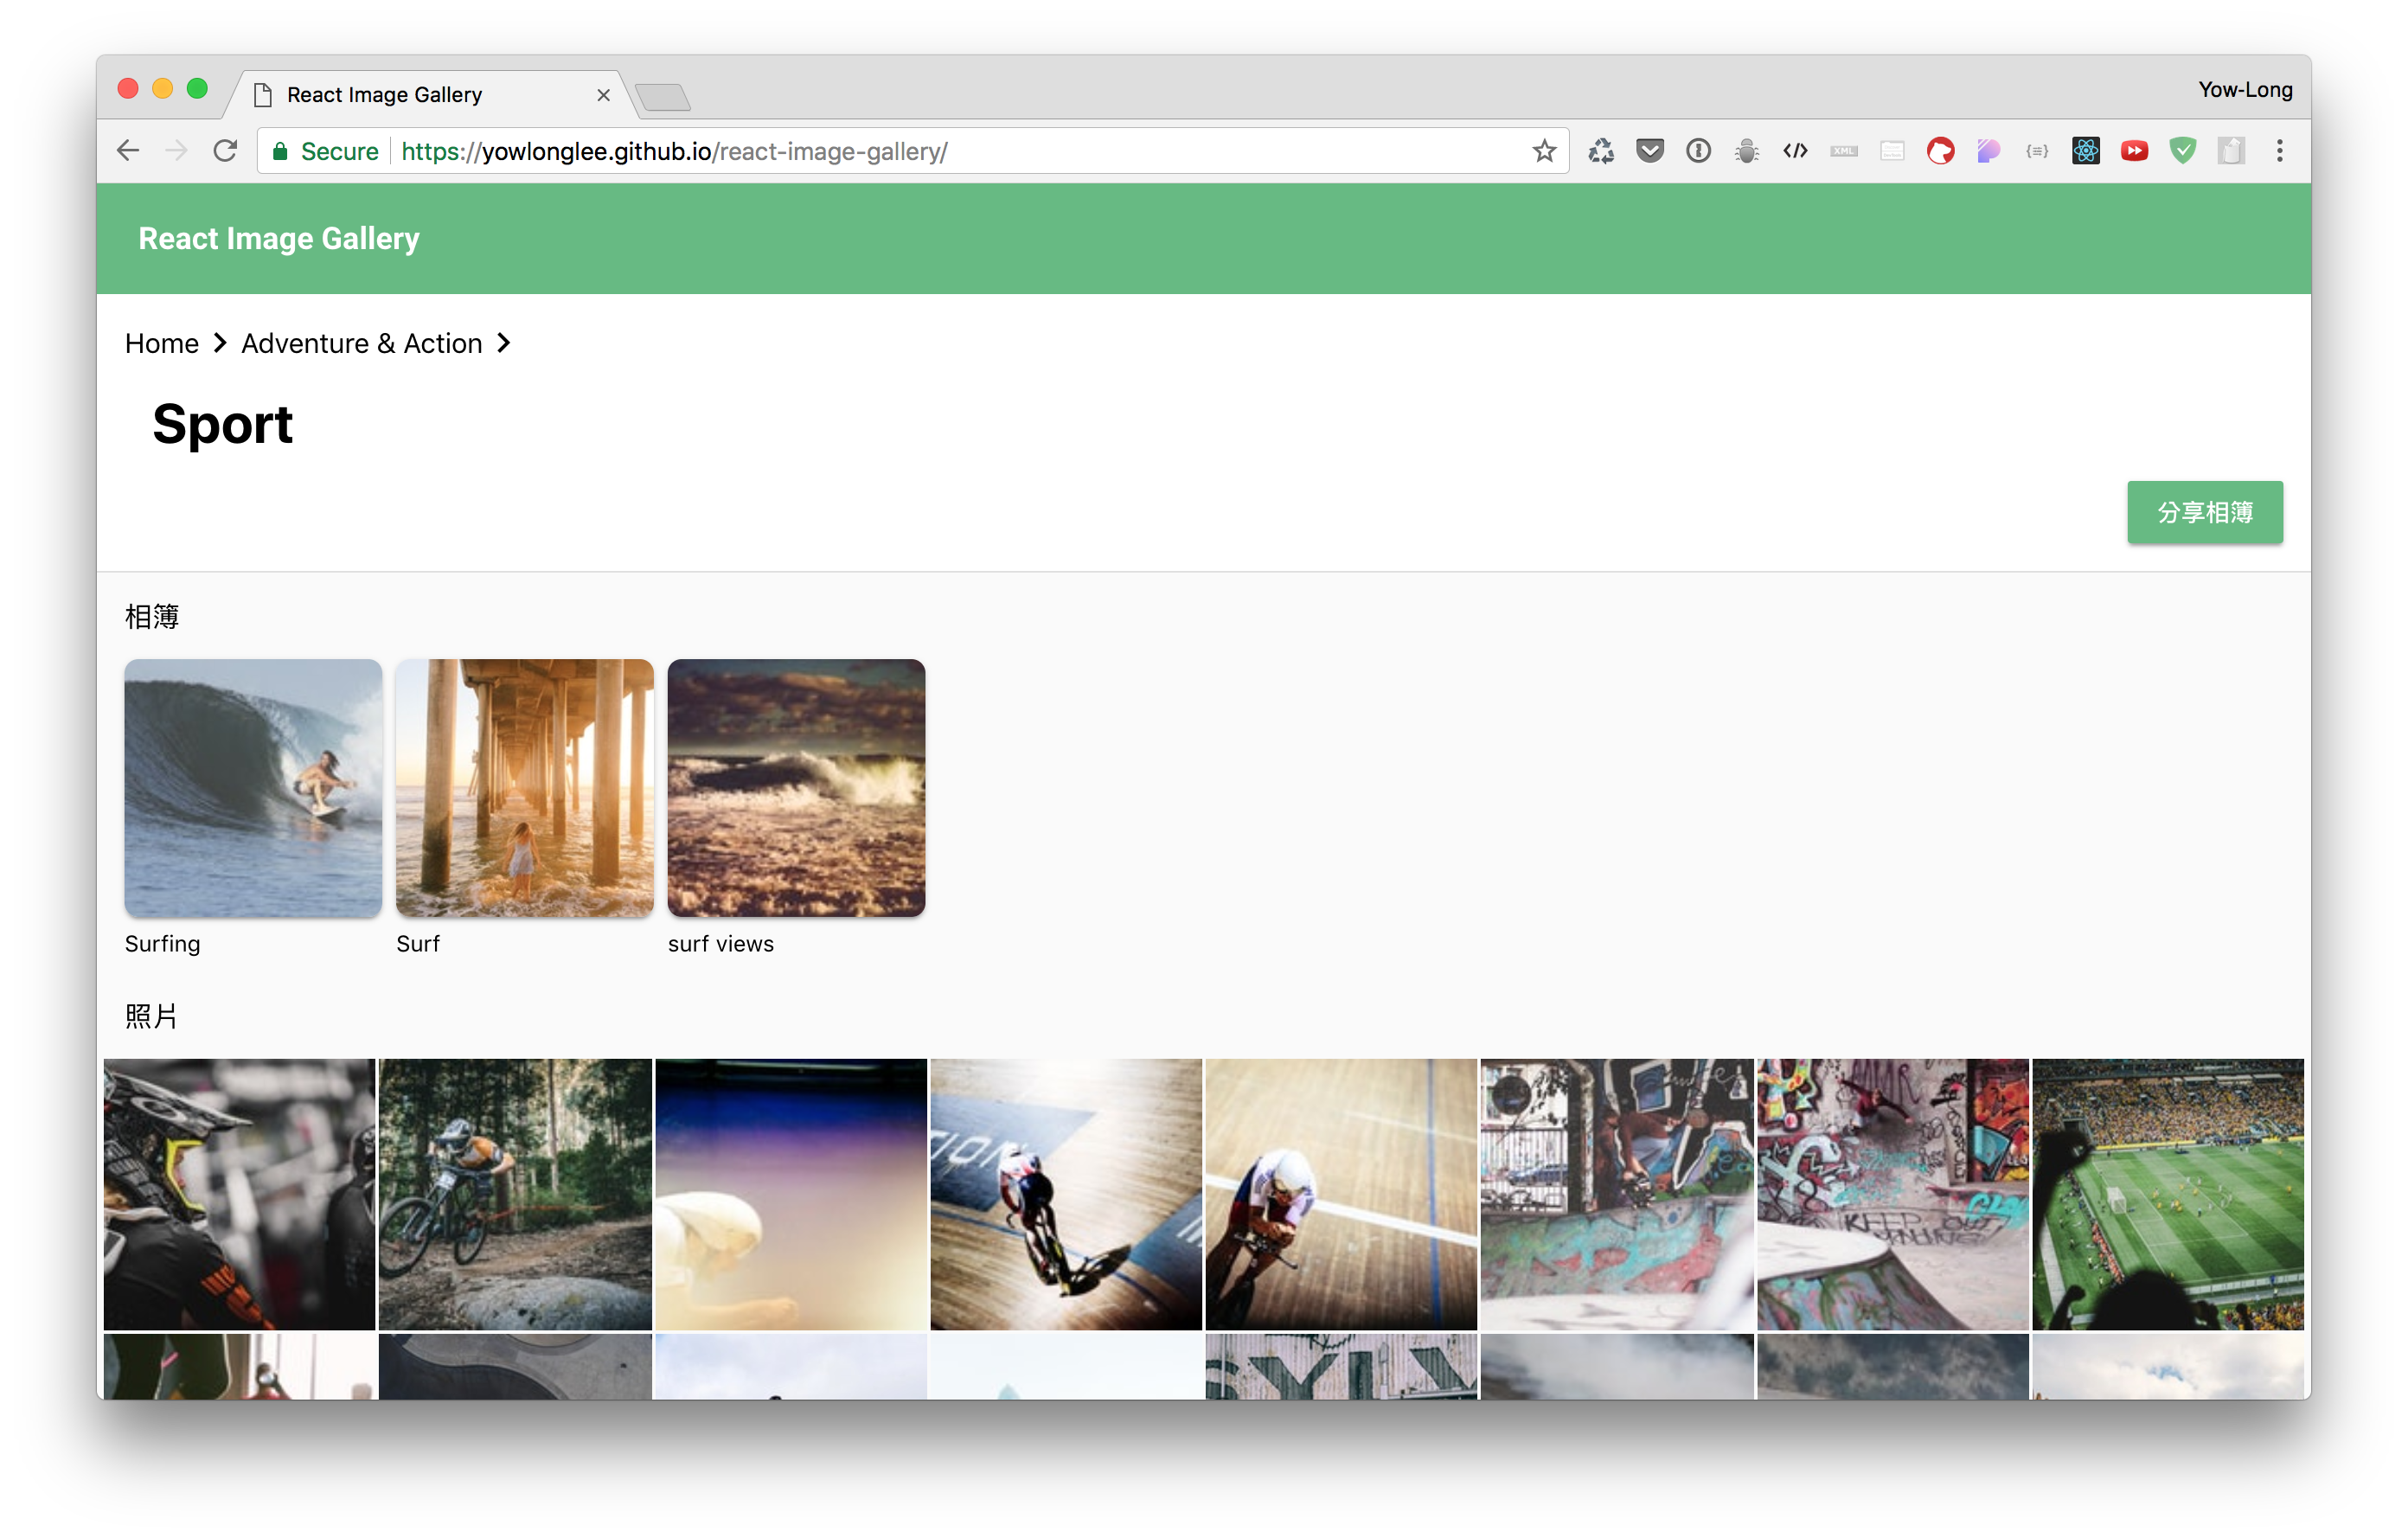Click the code brackets extension icon

tap(1795, 151)
